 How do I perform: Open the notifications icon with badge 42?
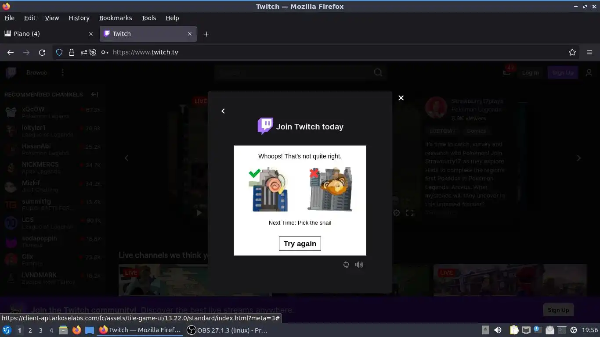coord(507,72)
